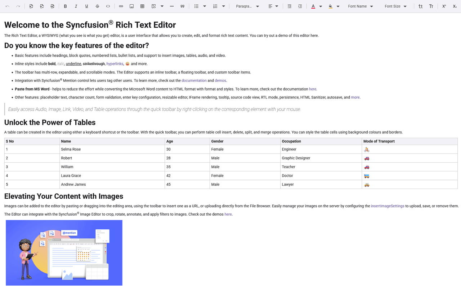
Task: Toggle superscript formatting
Action: tap(444, 6)
